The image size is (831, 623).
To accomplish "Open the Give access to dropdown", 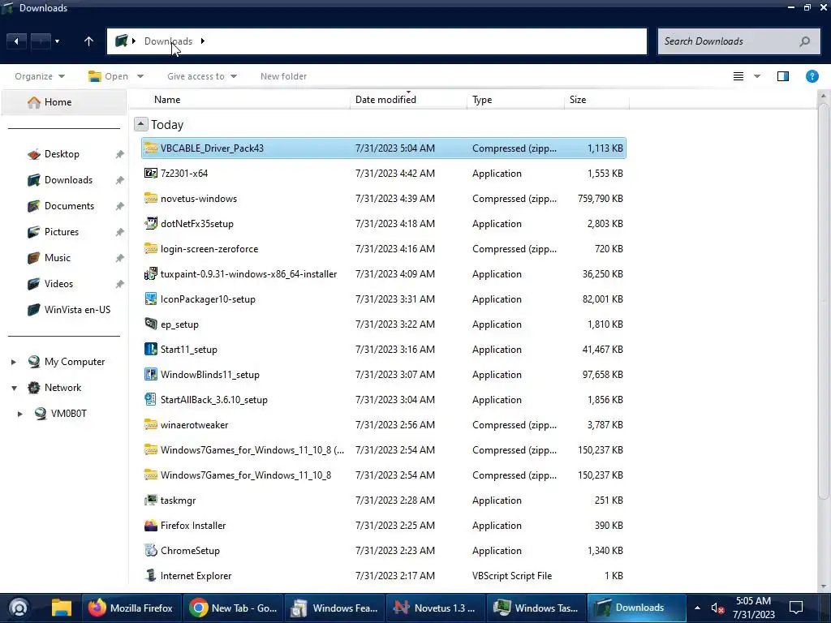I will 202,76.
